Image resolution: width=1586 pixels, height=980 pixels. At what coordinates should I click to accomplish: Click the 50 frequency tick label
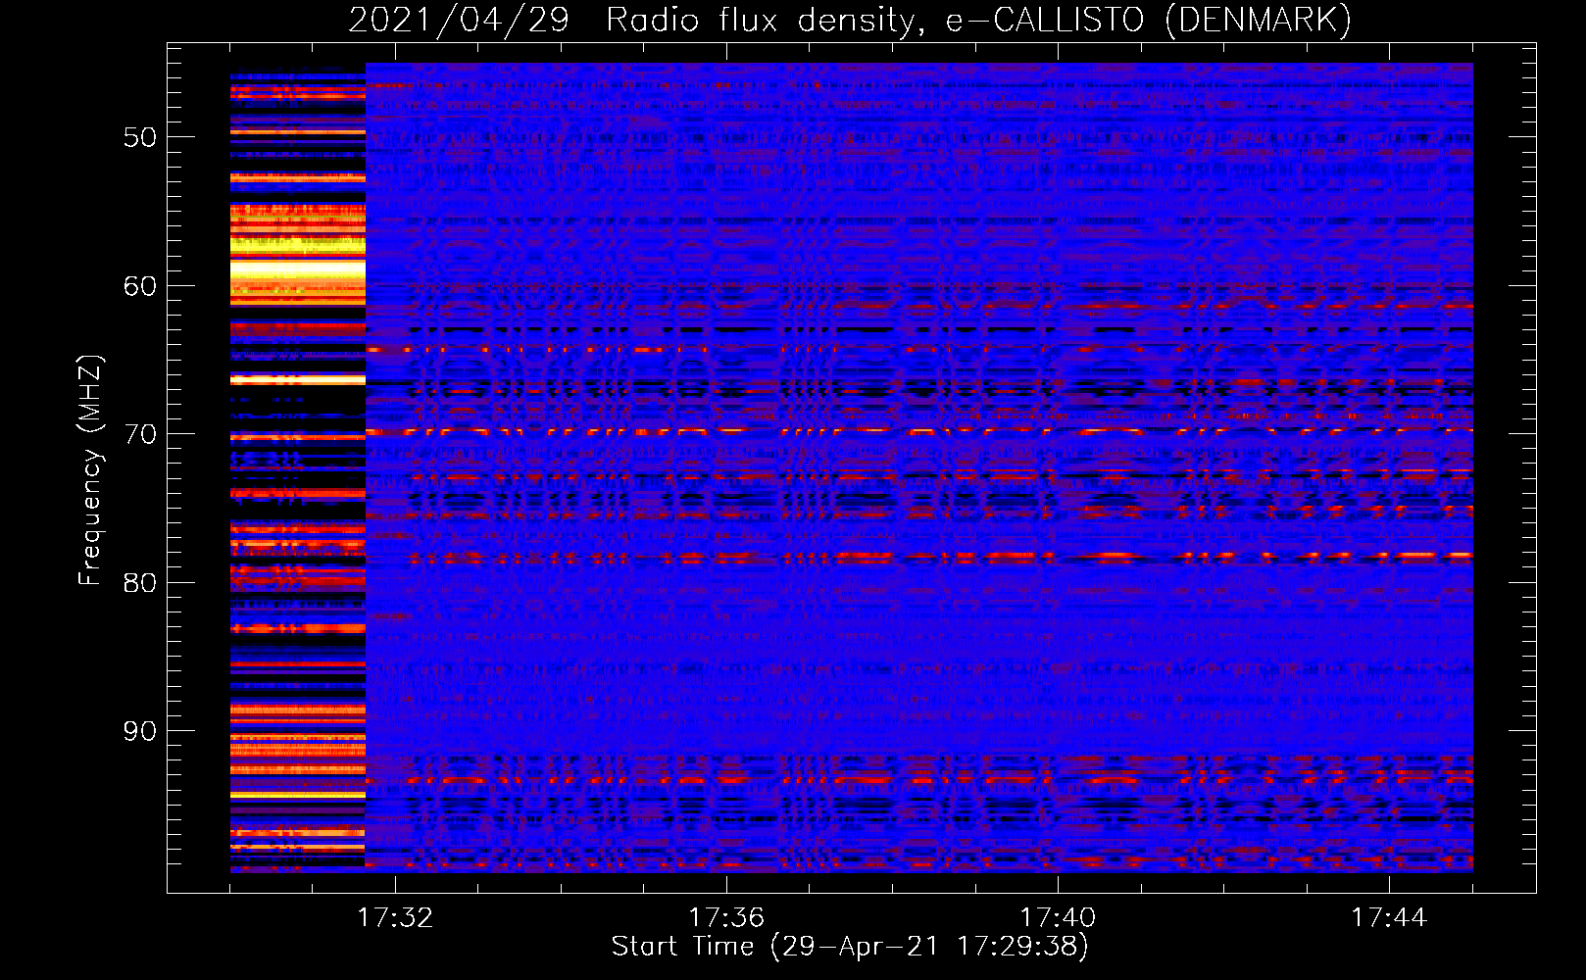click(x=140, y=137)
